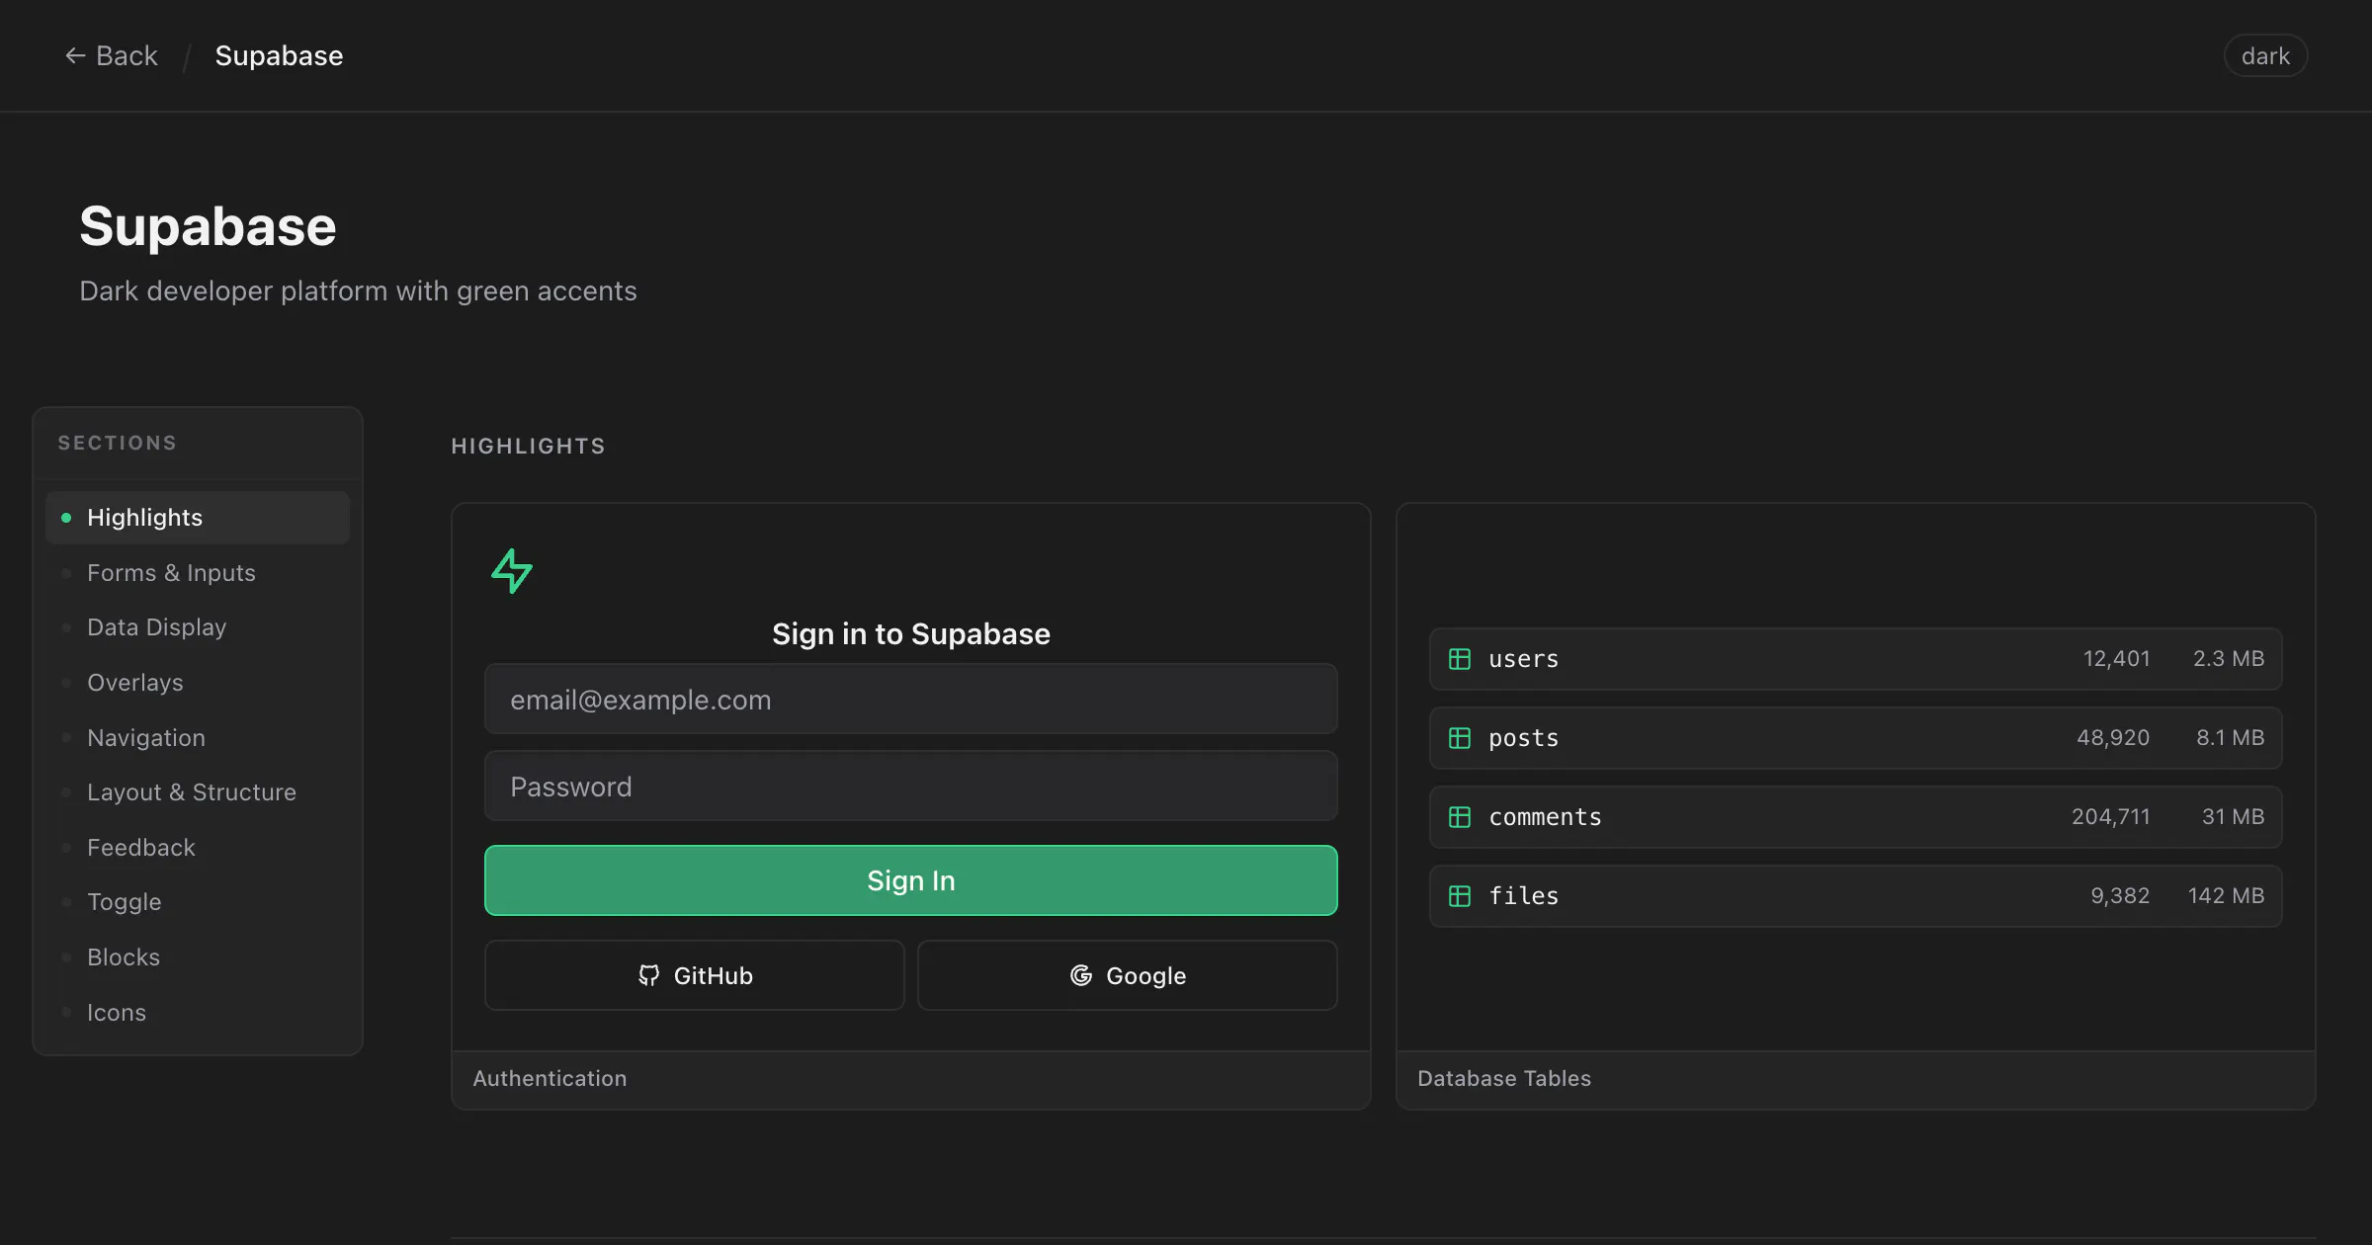2372x1245 pixels.
Task: Click the GitHub logo icon
Action: pyautogui.click(x=648, y=975)
